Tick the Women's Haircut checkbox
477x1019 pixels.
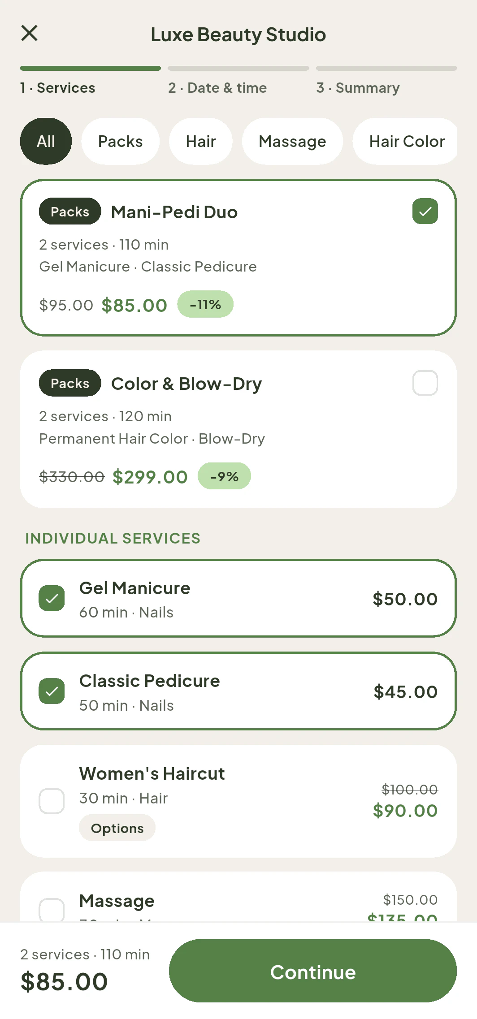tap(52, 801)
